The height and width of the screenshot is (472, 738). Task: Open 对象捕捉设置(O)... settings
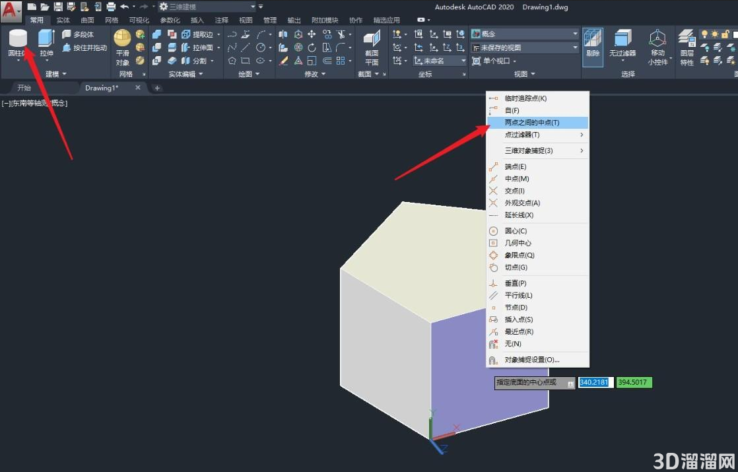coord(537,360)
